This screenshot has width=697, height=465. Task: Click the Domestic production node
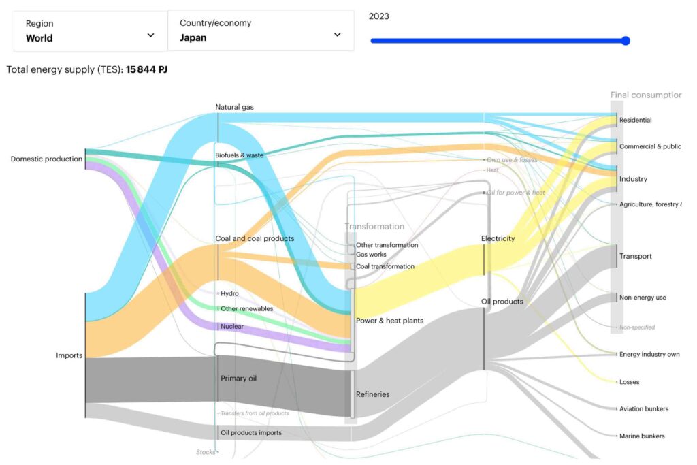click(46, 159)
